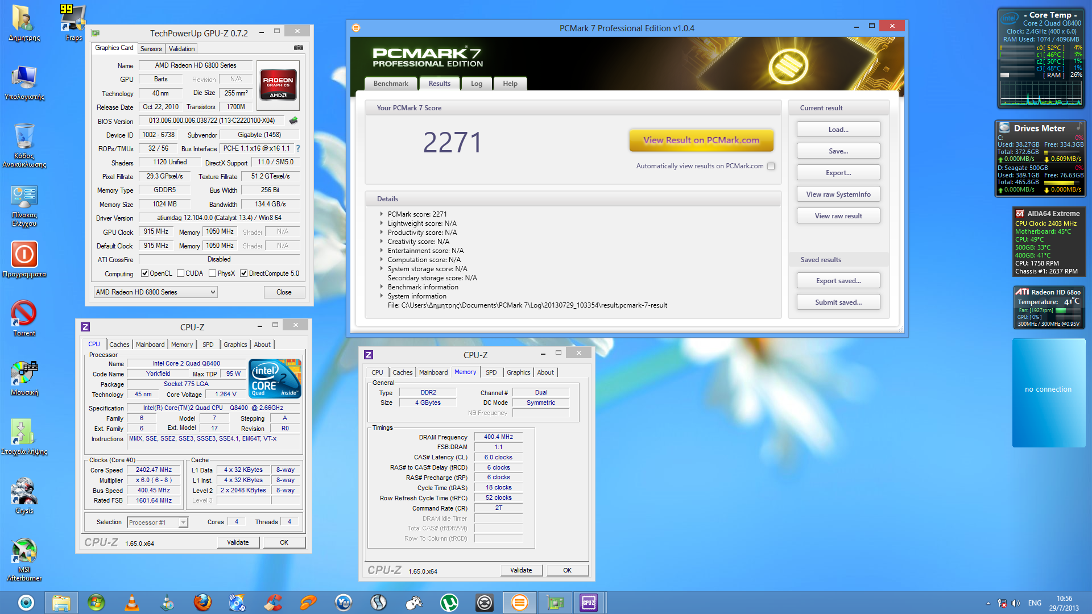Click the Submit saved... button
This screenshot has height=614, width=1092.
tap(838, 302)
